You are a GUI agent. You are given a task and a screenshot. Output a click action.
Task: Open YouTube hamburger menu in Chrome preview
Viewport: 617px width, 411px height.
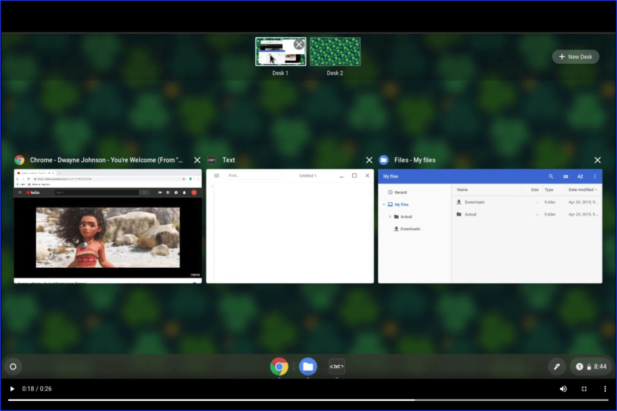20,193
